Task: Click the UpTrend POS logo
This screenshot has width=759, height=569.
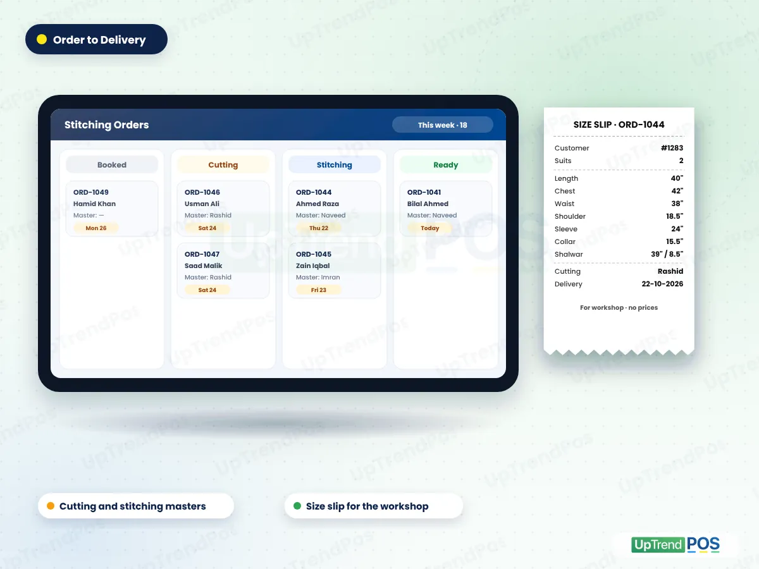Action: pos(676,545)
